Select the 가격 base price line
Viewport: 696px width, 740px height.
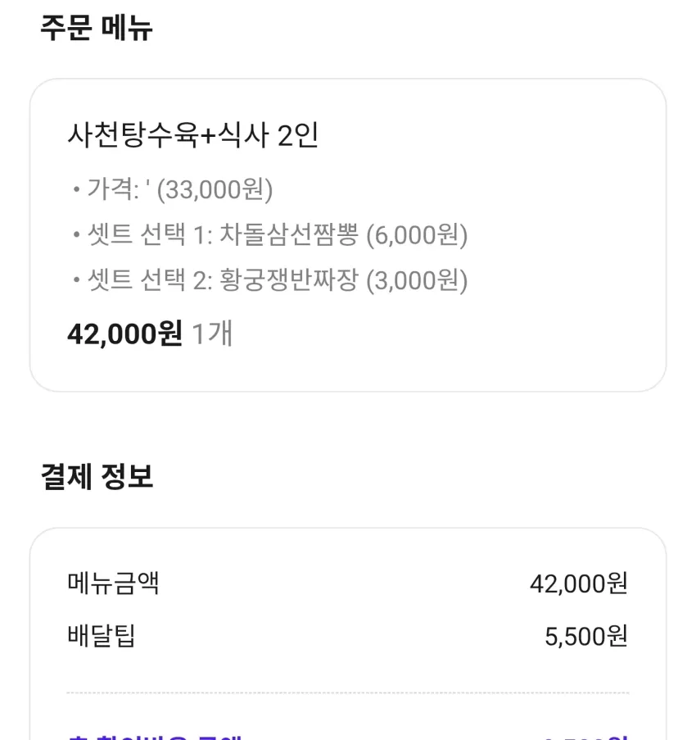(173, 189)
